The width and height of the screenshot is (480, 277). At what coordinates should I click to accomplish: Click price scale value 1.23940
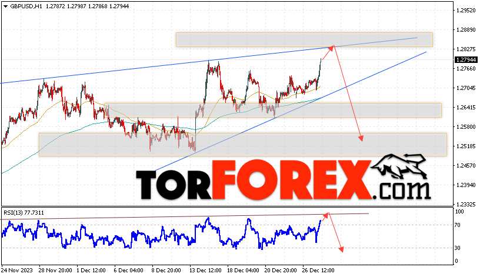pos(466,185)
